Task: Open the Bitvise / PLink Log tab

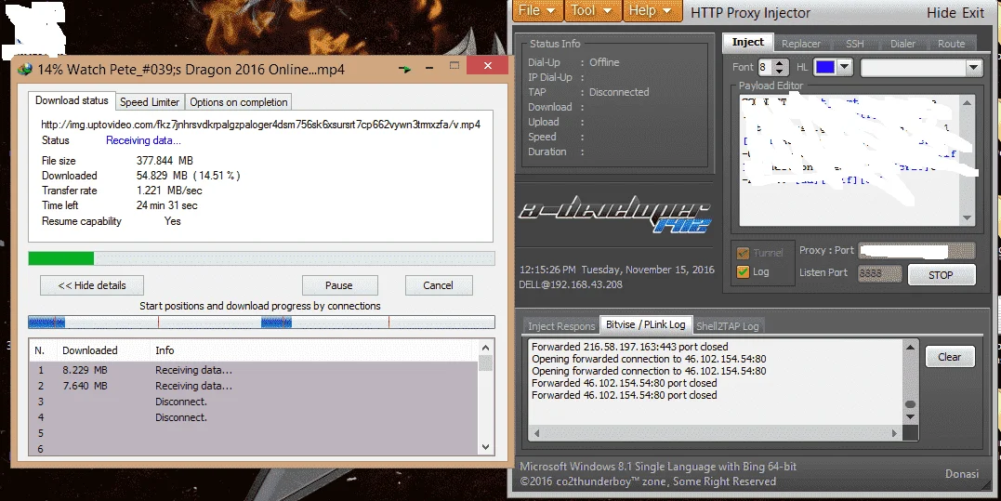Action: click(645, 324)
